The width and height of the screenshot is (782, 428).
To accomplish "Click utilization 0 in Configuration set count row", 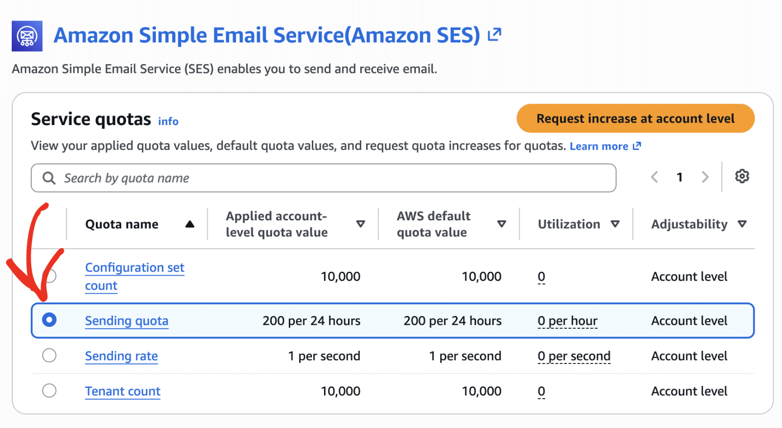I will (542, 277).
